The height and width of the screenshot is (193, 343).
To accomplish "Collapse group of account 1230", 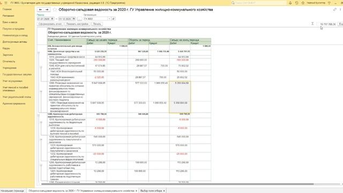I will pyautogui.click(x=41, y=139).
